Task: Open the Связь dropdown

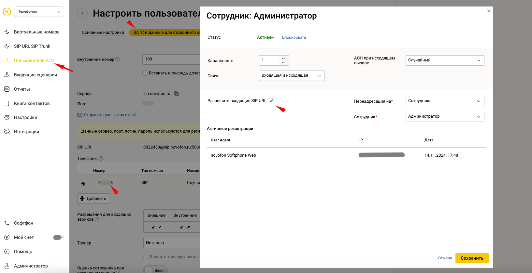Action: point(292,76)
